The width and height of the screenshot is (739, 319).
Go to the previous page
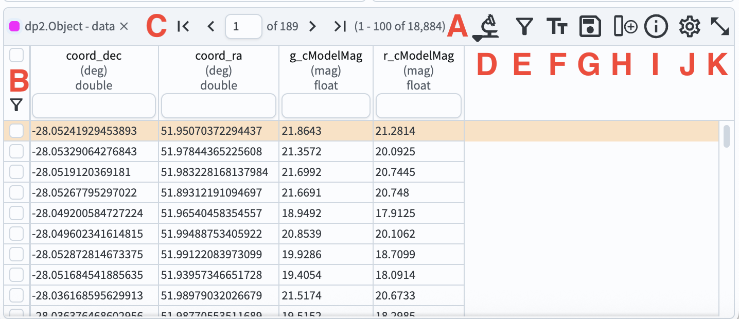click(210, 26)
